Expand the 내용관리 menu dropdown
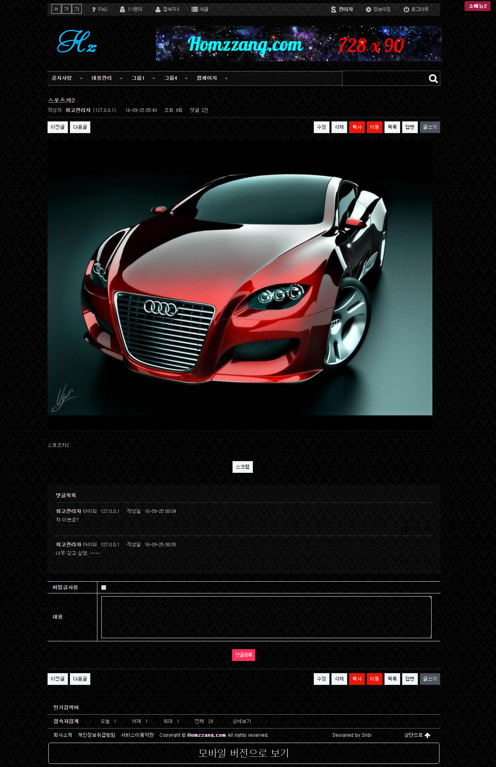The image size is (496, 767). click(121, 79)
